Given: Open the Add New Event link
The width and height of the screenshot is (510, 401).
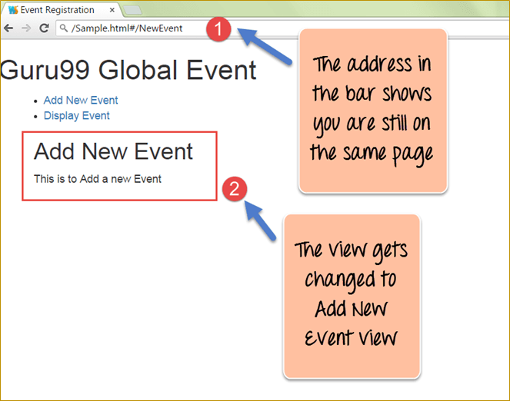Looking at the screenshot, I should pos(81,100).
